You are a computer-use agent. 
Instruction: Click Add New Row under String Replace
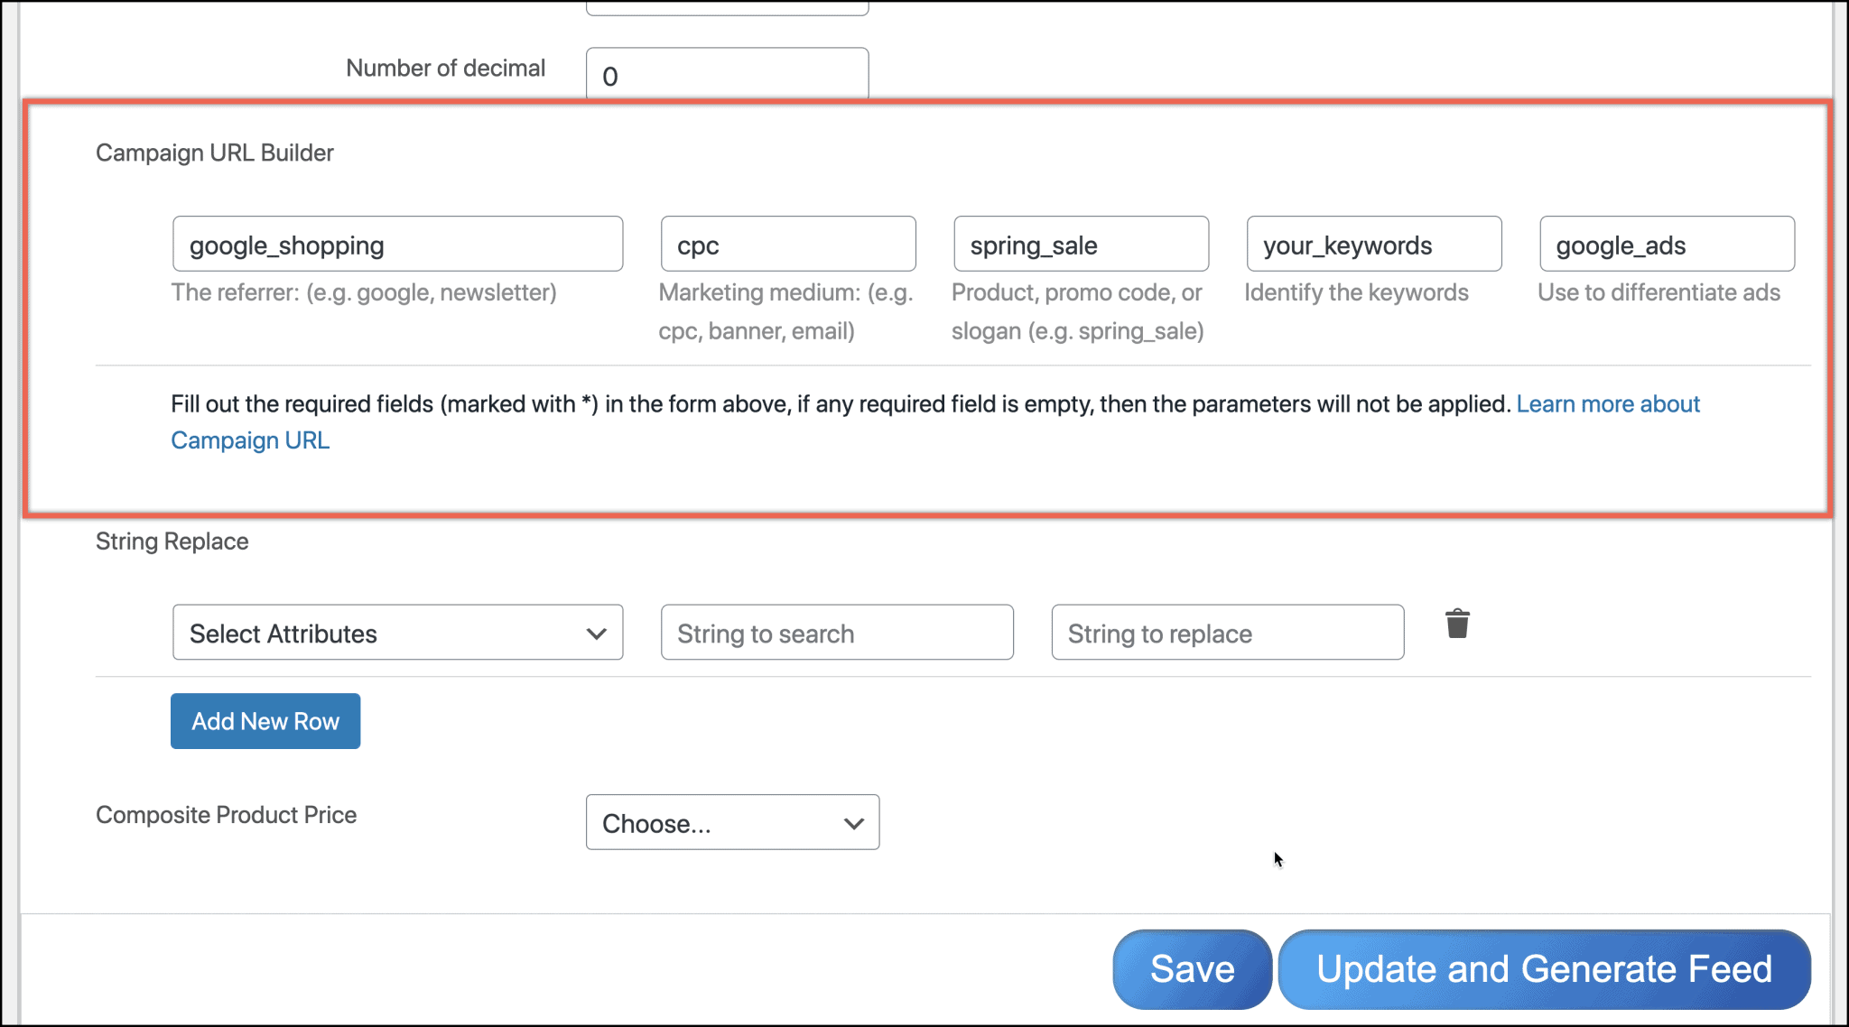pos(265,720)
